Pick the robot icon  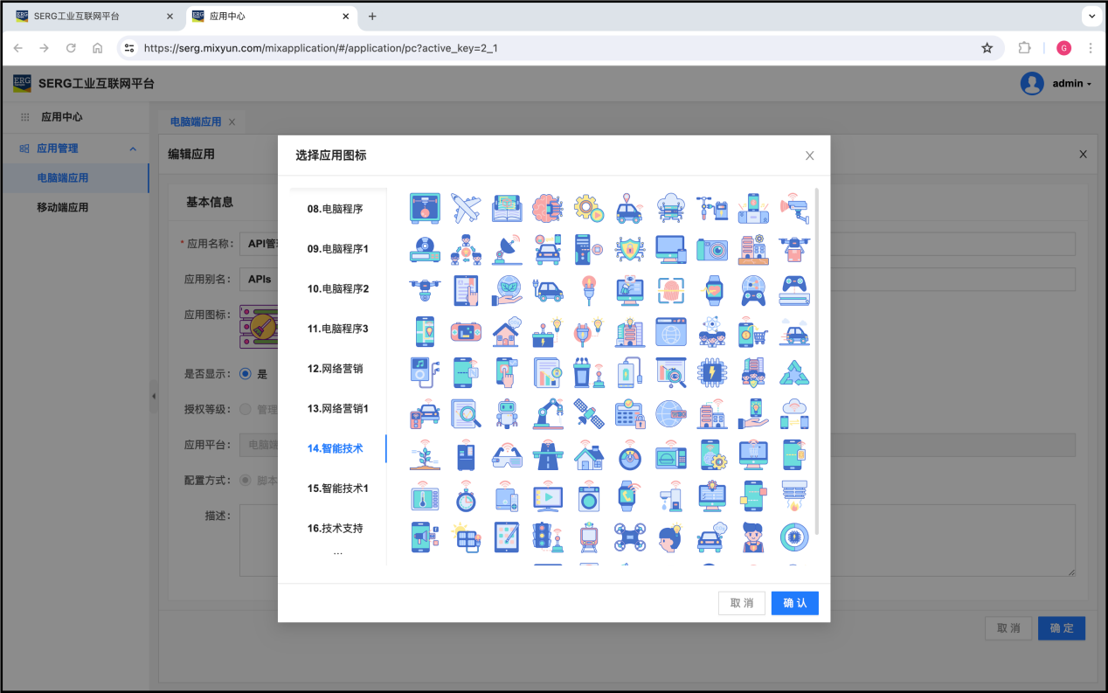508,413
